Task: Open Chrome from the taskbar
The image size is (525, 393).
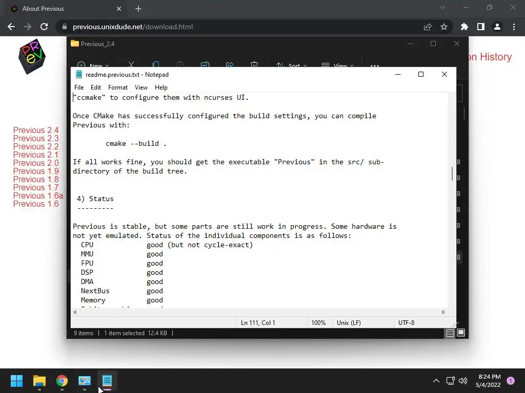Action: 62,381
